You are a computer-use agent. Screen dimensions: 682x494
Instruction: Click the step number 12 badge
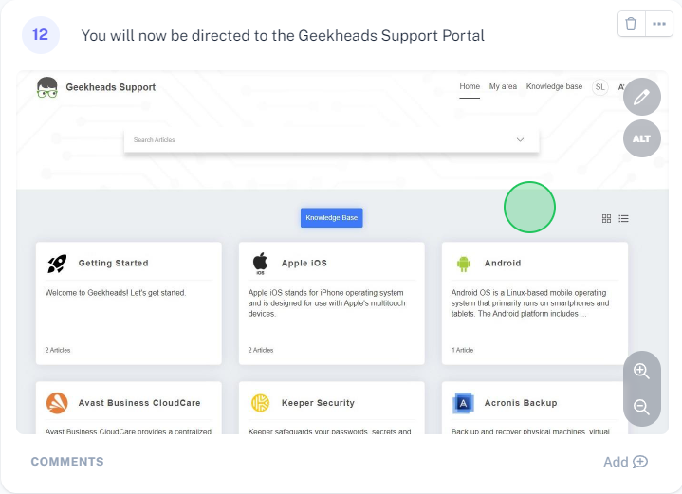[41, 35]
